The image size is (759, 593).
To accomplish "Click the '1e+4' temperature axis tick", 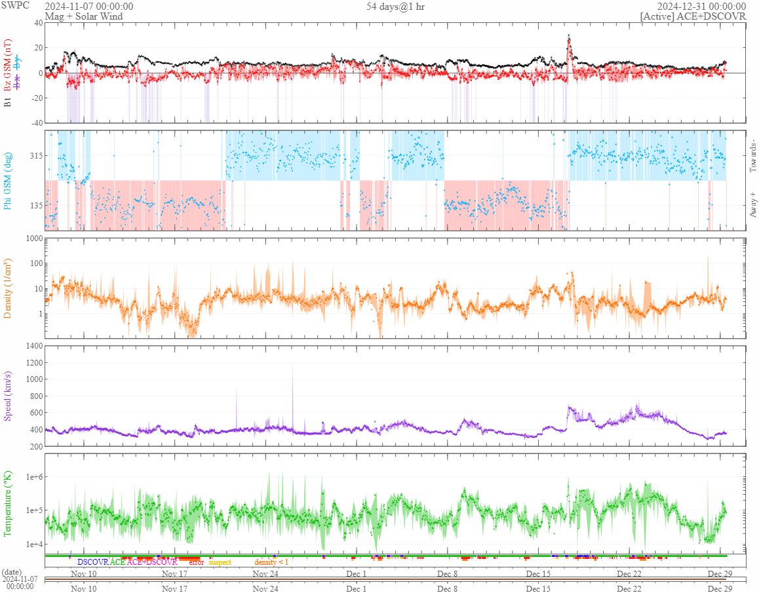I will click(34, 545).
